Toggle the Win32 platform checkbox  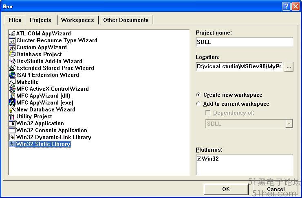tap(199, 159)
